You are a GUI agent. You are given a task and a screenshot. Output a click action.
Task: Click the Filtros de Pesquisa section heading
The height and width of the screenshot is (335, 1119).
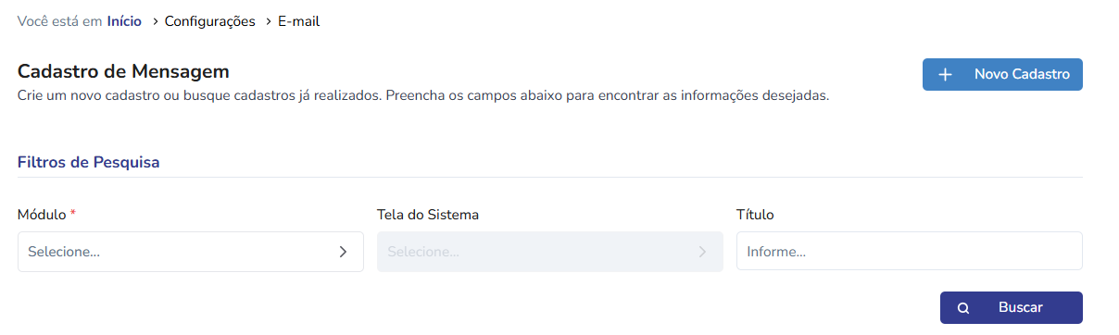coord(89,162)
